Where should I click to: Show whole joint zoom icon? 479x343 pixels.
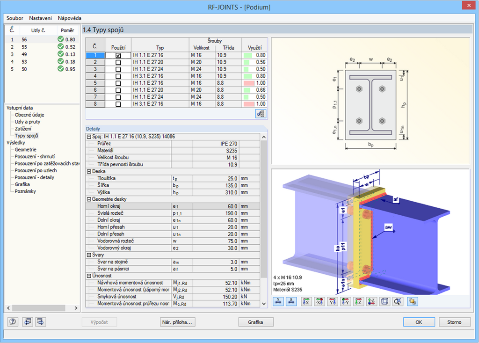[398, 301]
